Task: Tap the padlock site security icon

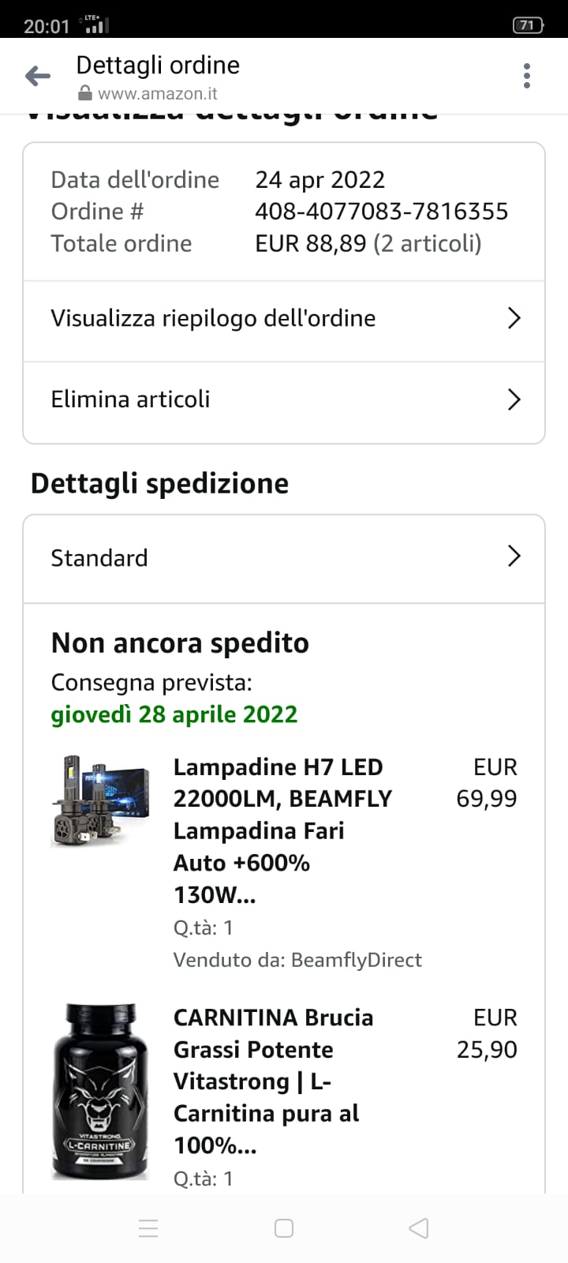Action: [85, 94]
